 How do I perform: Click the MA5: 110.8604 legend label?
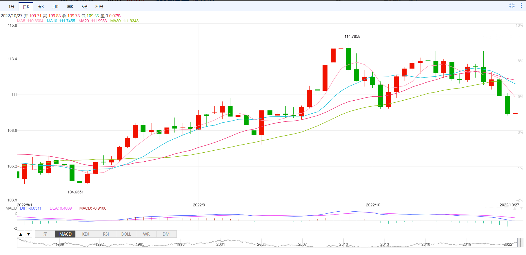(x=30, y=21)
